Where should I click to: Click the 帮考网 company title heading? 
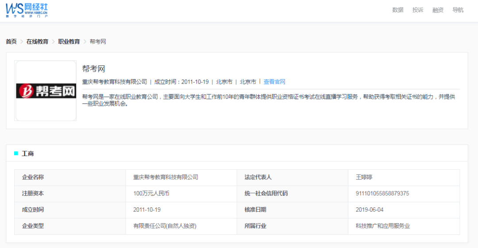93,69
